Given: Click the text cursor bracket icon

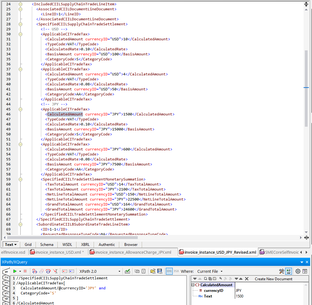Looking at the screenshot, I should (143, 271).
